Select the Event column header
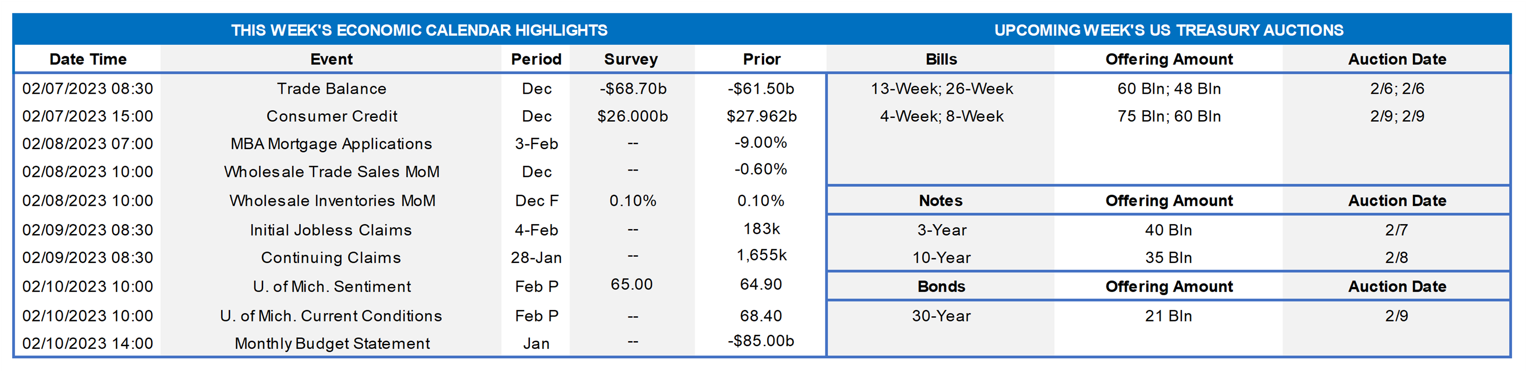Viewport: 1526px width, 372px height. click(331, 59)
